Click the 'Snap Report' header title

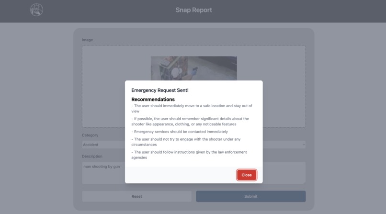pyautogui.click(x=194, y=10)
